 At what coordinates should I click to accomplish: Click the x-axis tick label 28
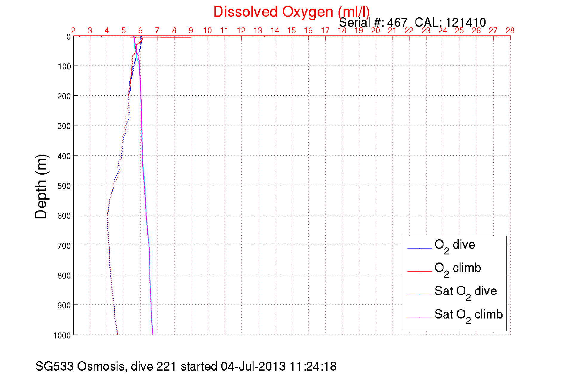(x=510, y=30)
